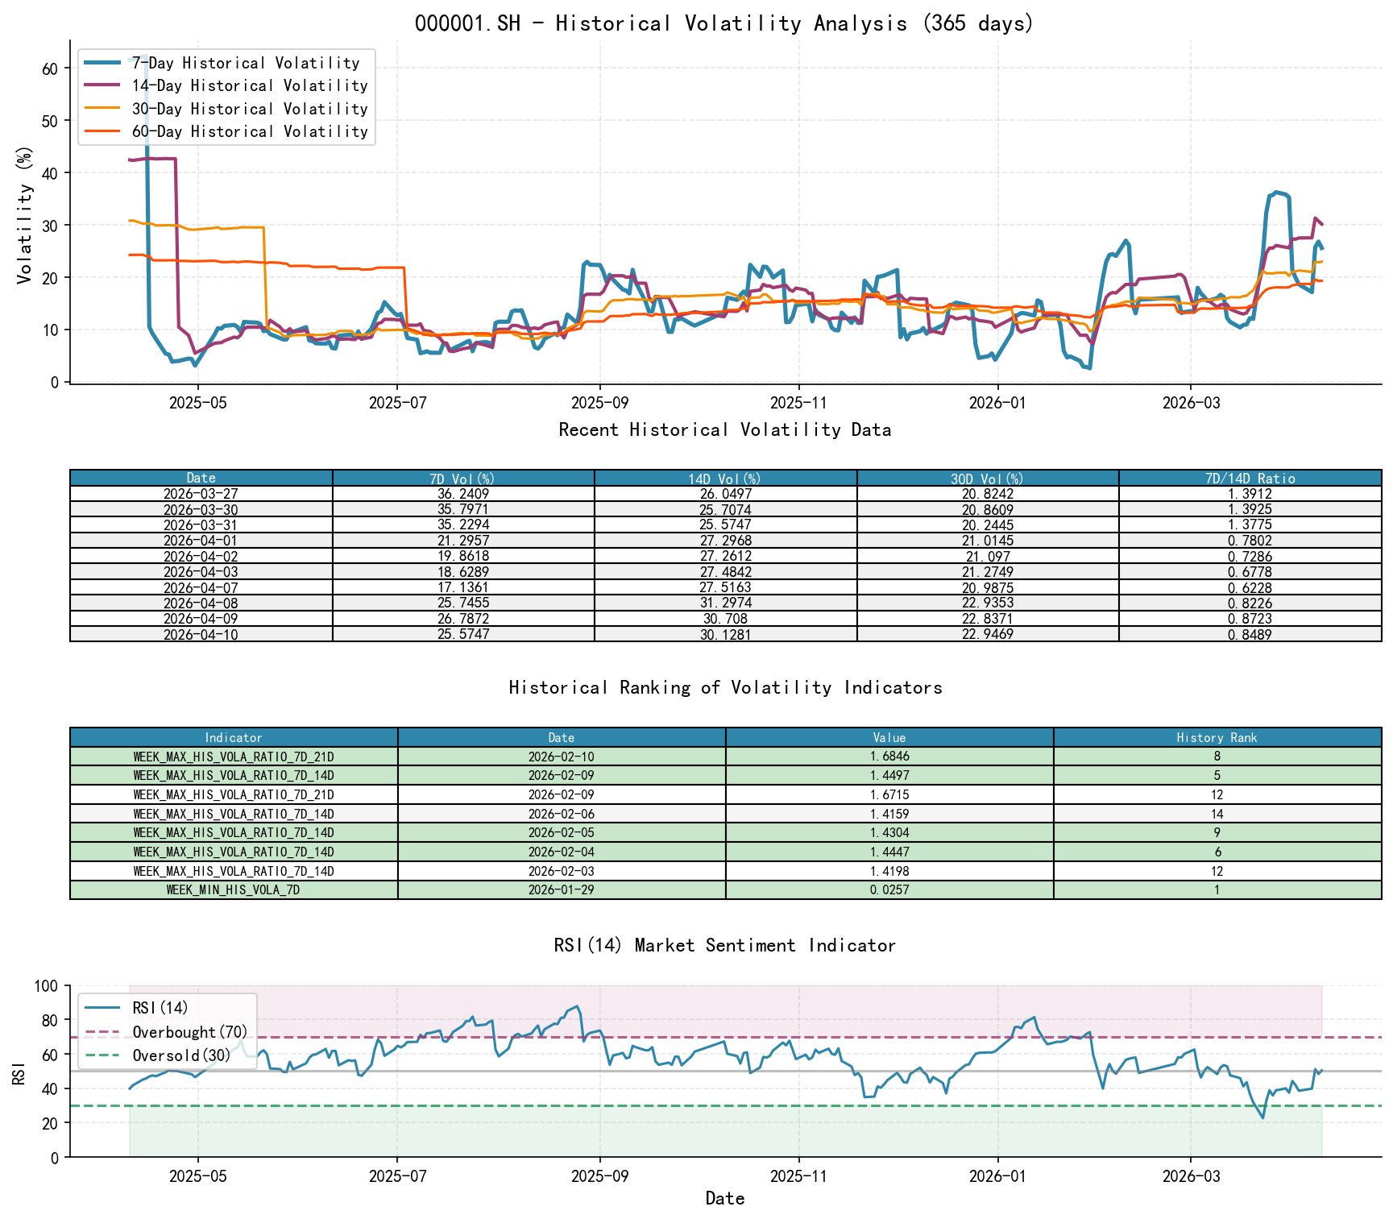The height and width of the screenshot is (1219, 1393).
Task: Click the ranking value '1.6715'
Action: point(889,794)
